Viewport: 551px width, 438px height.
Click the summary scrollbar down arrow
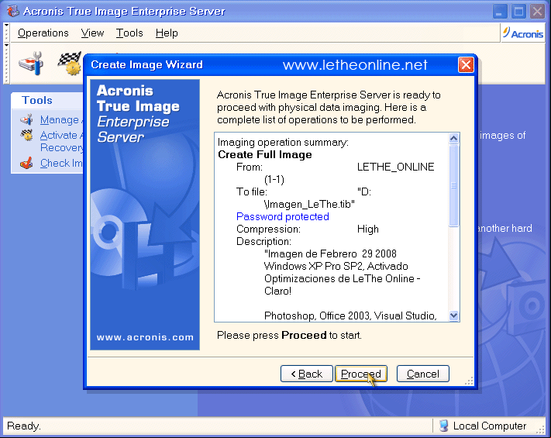click(x=453, y=316)
